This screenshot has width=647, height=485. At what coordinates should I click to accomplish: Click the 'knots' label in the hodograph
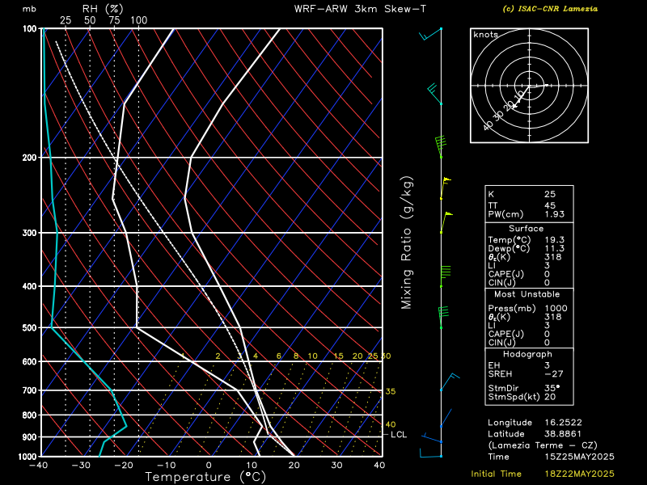[486, 35]
